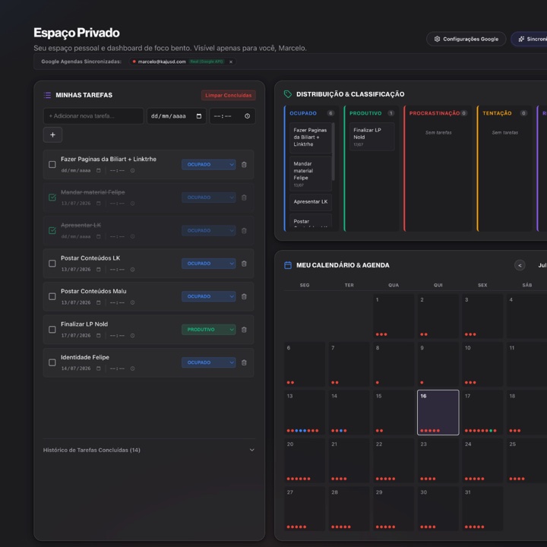This screenshot has height=547, width=547.
Task: Click Ocupado column scrollbar
Action: [x=334, y=151]
